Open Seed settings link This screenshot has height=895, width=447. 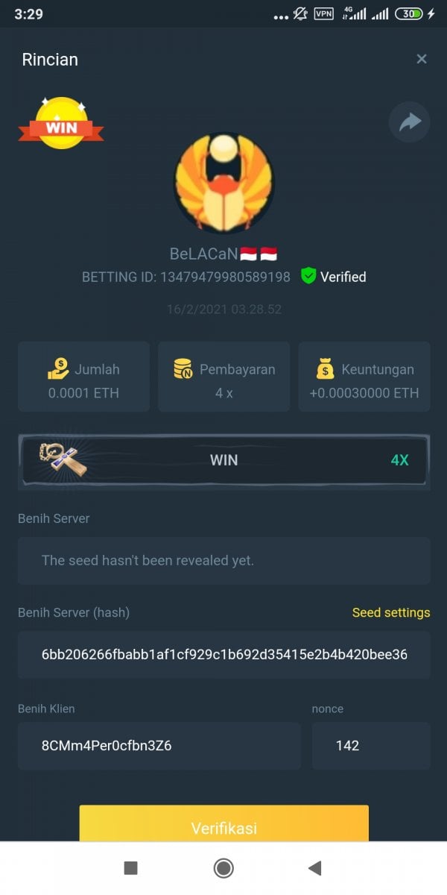click(391, 612)
